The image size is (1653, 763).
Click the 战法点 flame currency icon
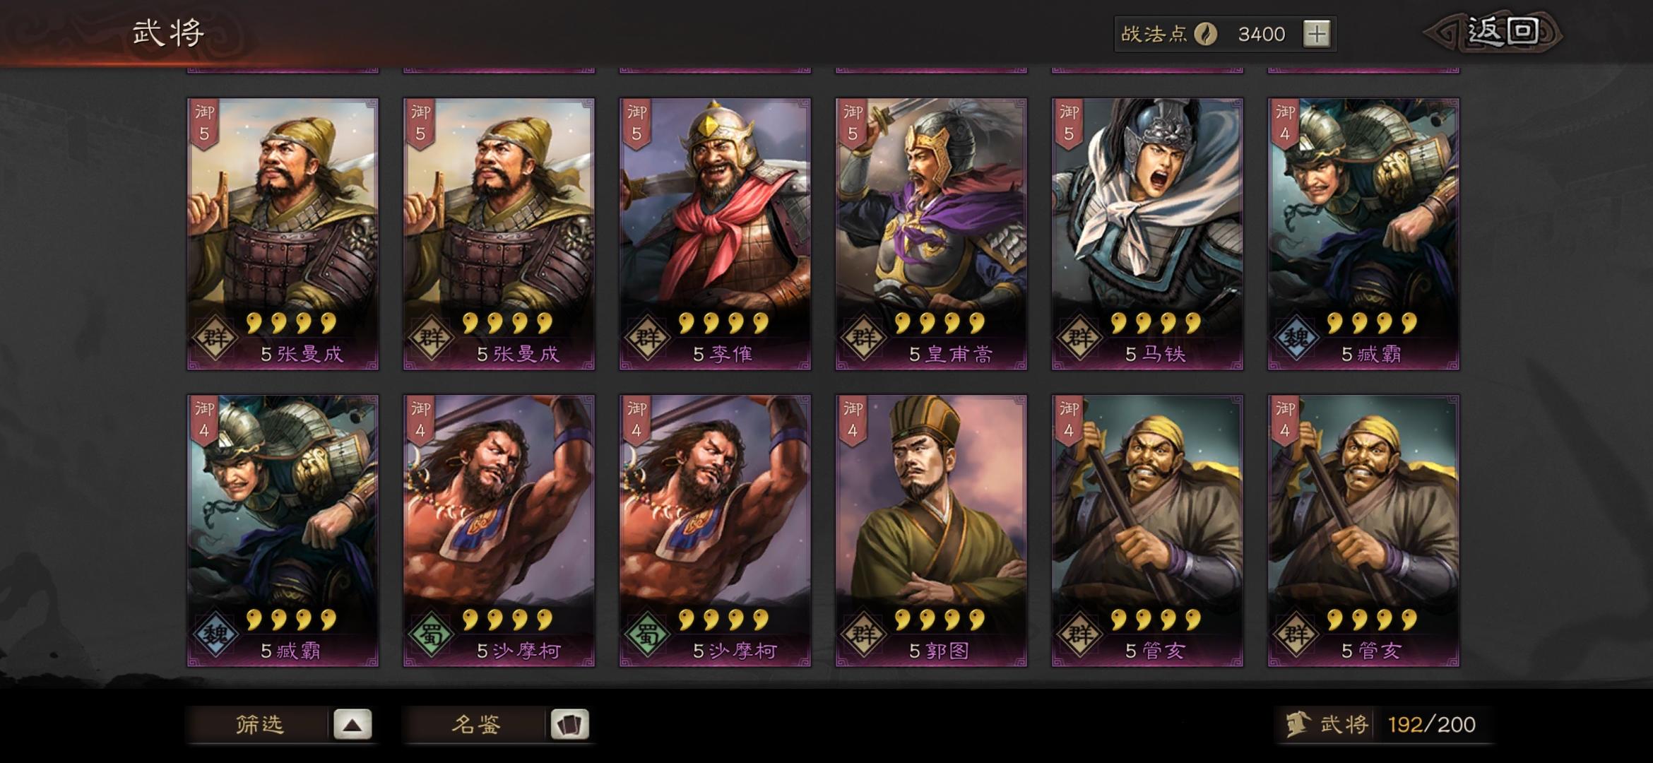pyautogui.click(x=1206, y=34)
